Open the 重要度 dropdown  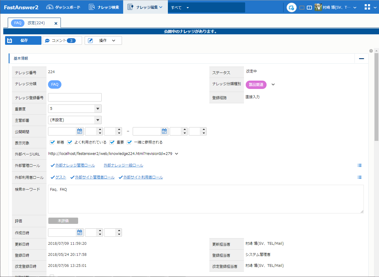pos(98,109)
